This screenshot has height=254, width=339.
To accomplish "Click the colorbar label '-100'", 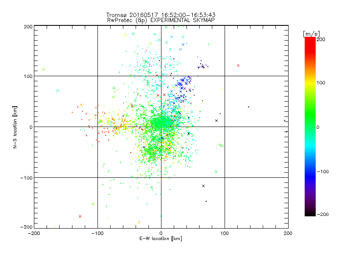I will [x=322, y=171].
